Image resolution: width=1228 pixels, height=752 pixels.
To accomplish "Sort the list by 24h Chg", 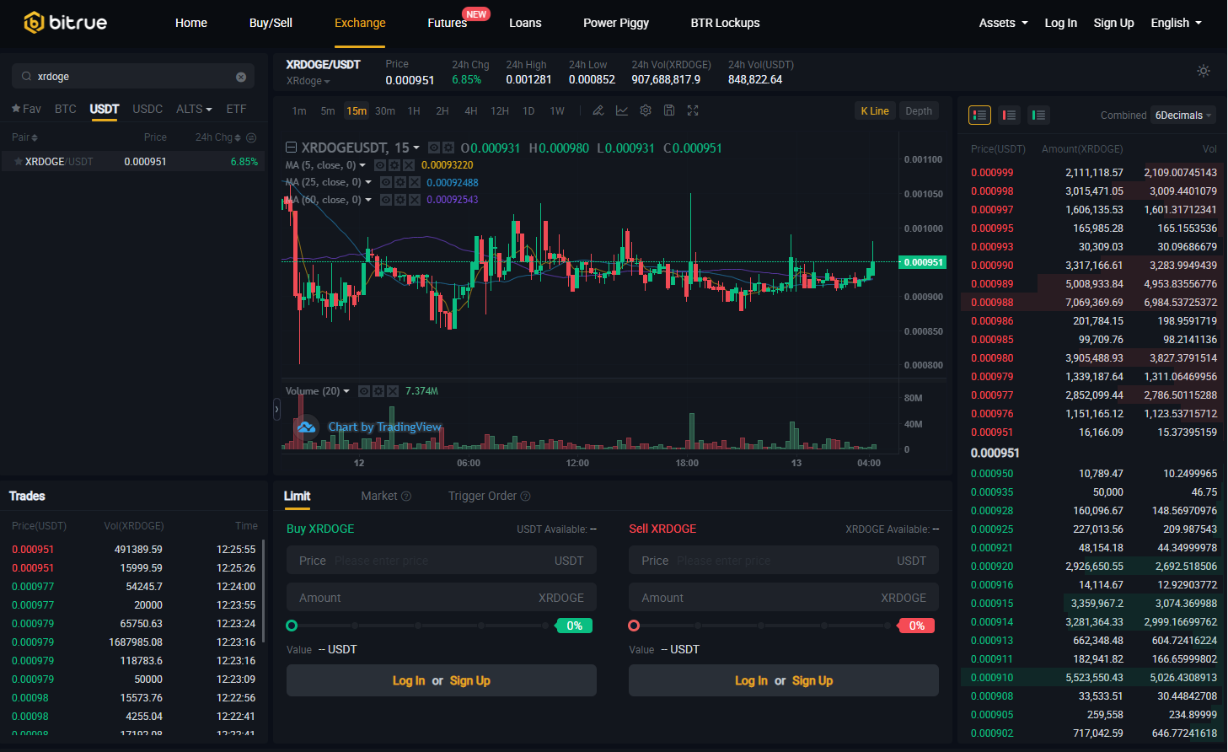I will tap(218, 137).
